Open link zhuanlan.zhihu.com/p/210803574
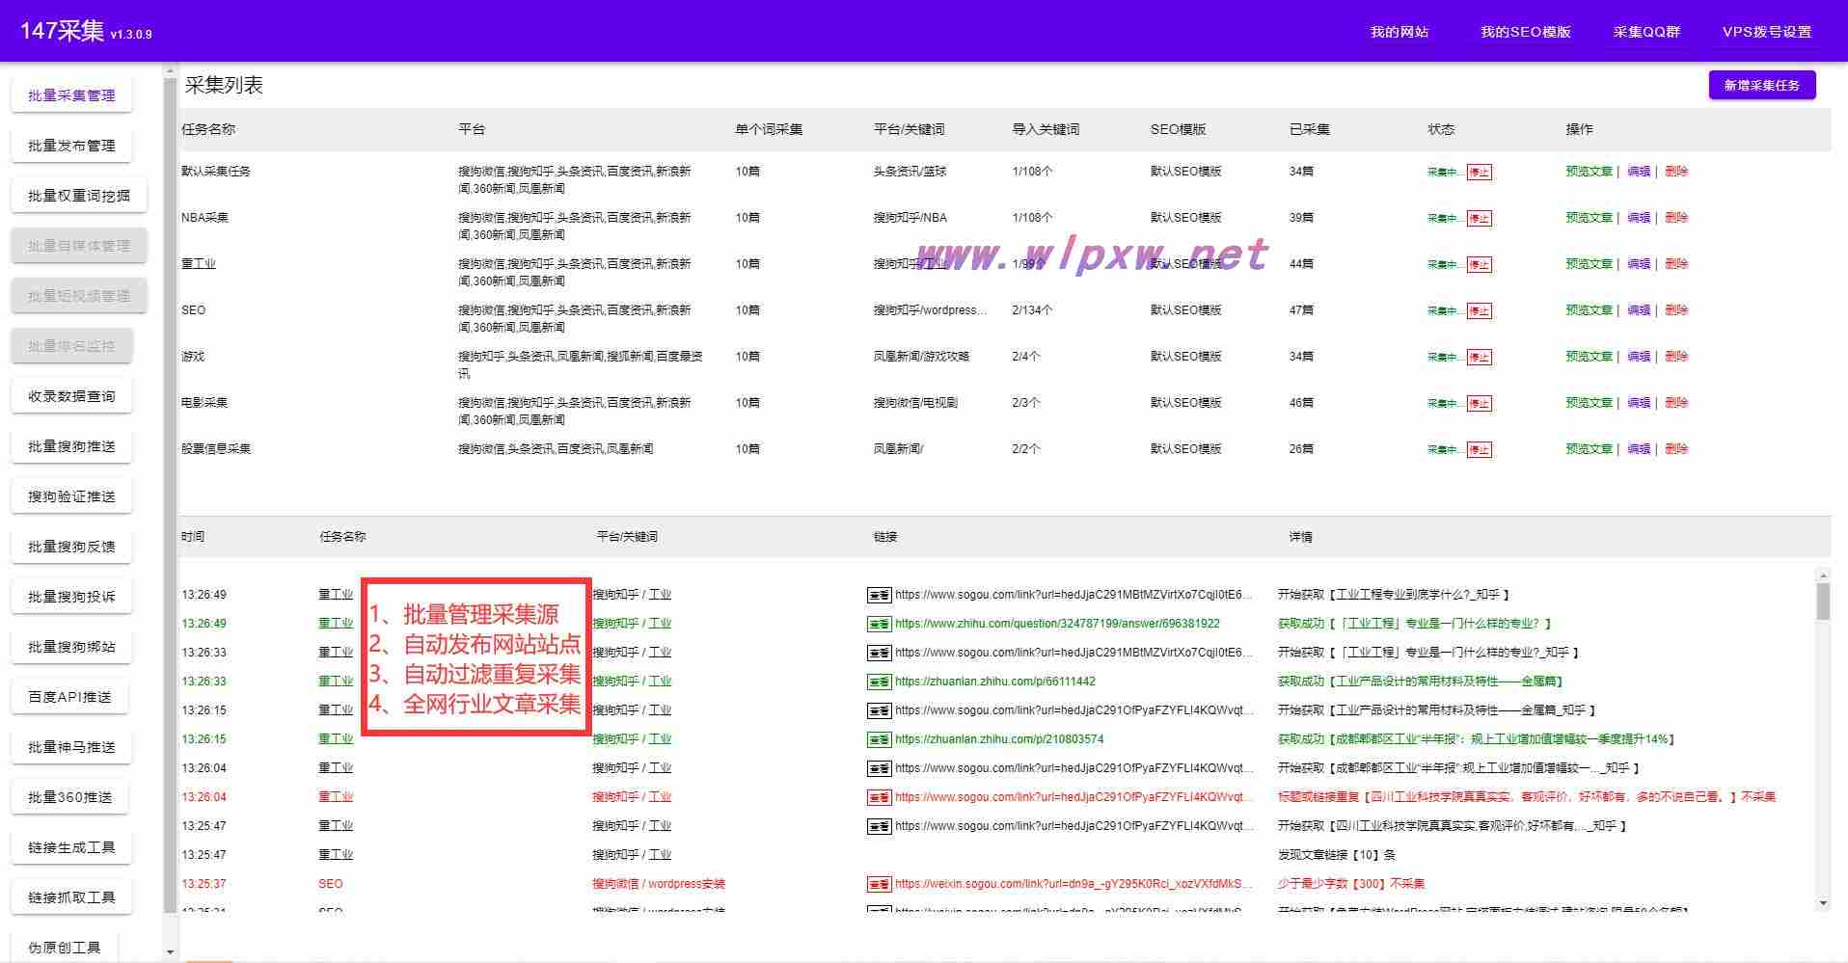The height and width of the screenshot is (963, 1848). coord(999,739)
